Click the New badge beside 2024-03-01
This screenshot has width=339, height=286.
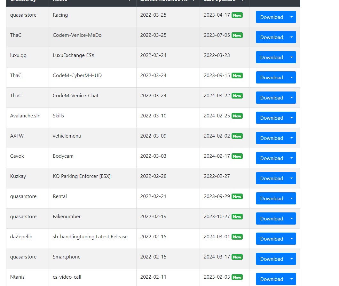click(237, 237)
